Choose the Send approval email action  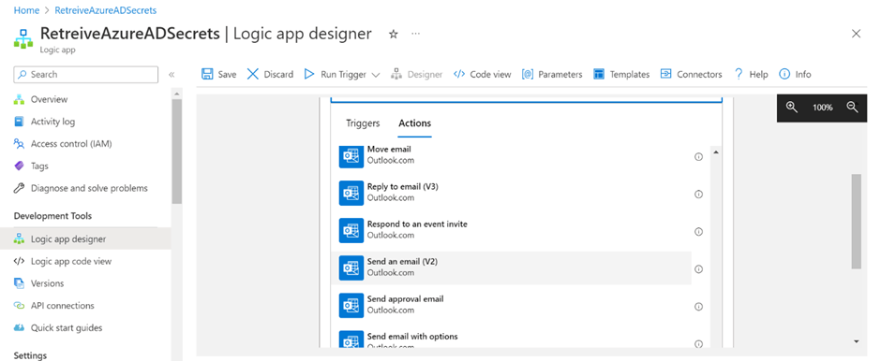[512, 306]
